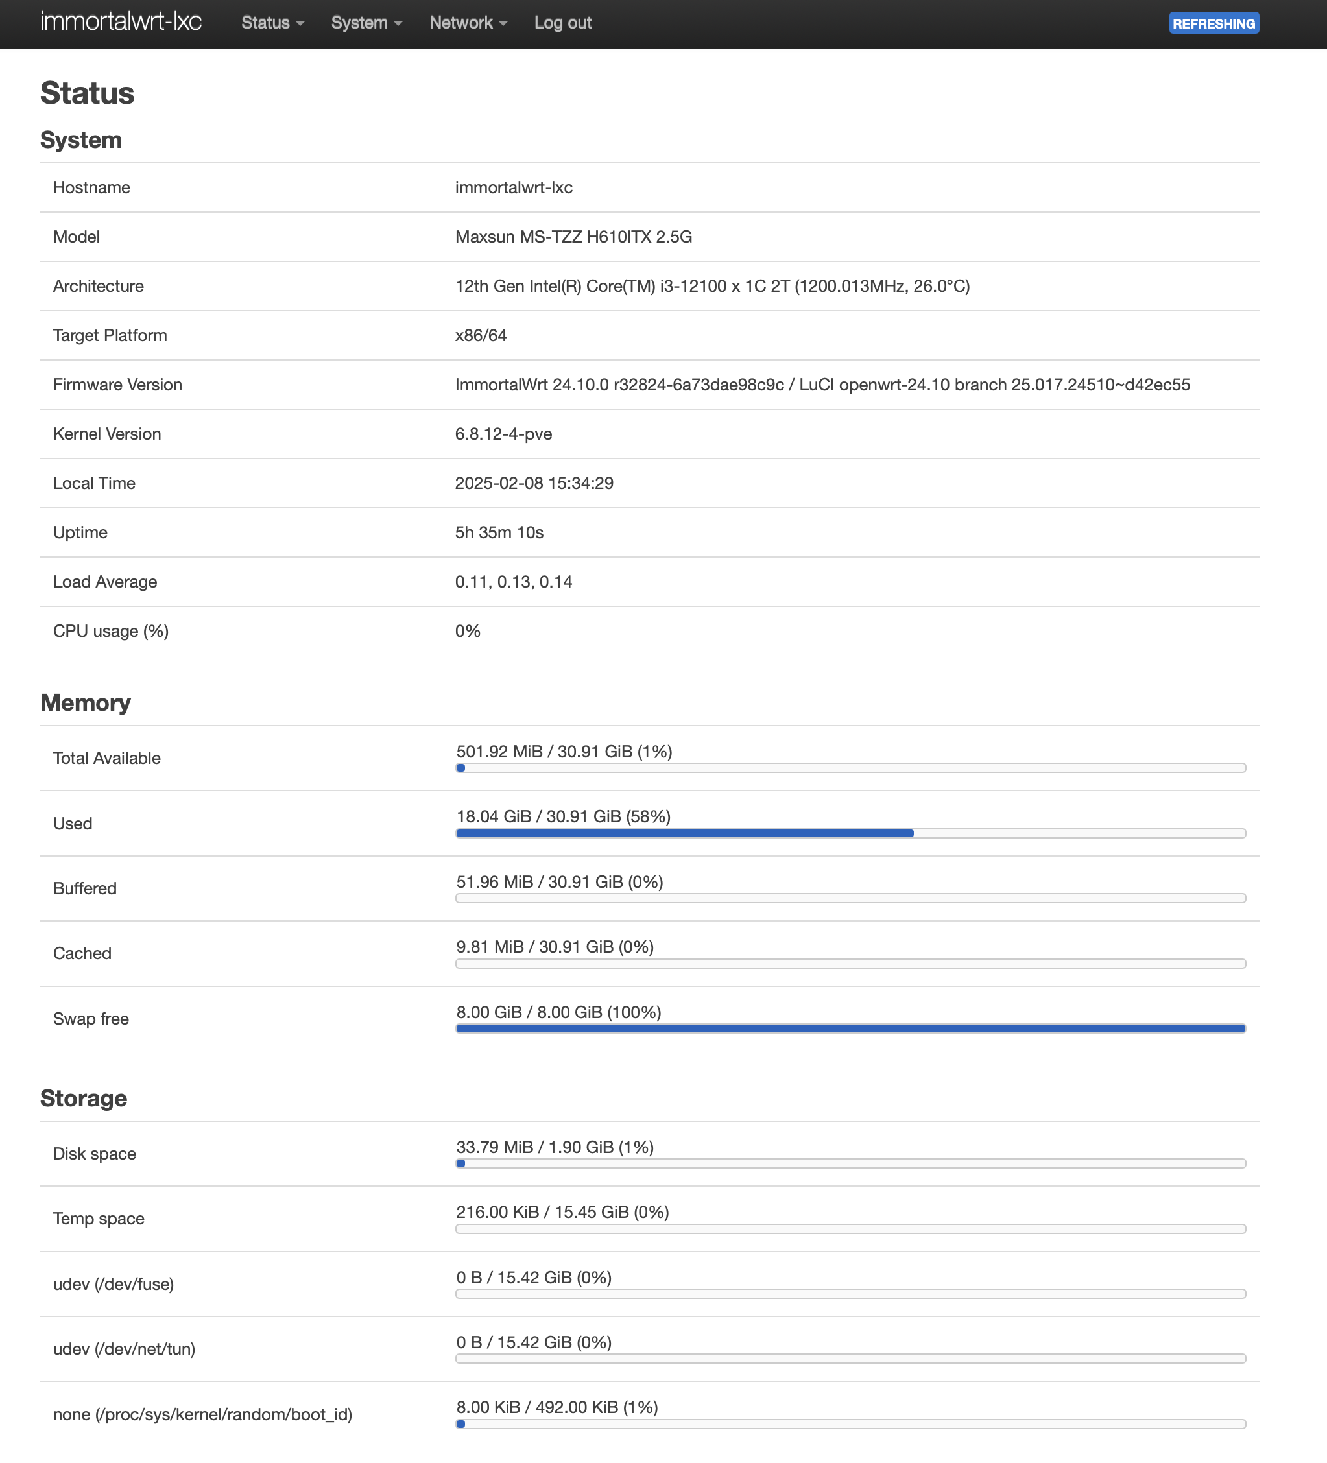Click the immortalwrt-lxc brand title
The height and width of the screenshot is (1463, 1327).
(121, 22)
